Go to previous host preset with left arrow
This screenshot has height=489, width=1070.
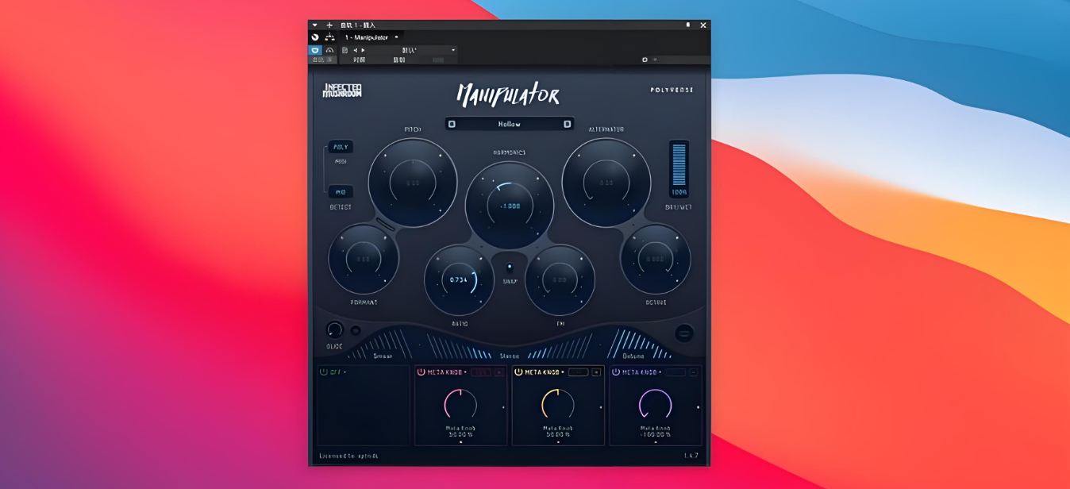coord(355,50)
